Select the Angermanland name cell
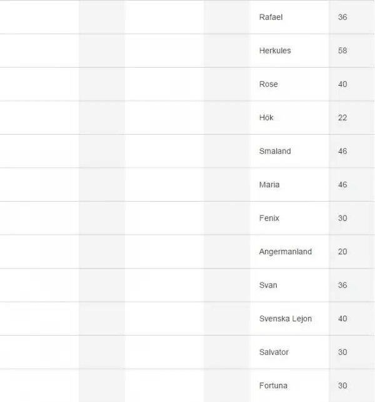Viewport: 375px width, 402px height. click(x=285, y=252)
